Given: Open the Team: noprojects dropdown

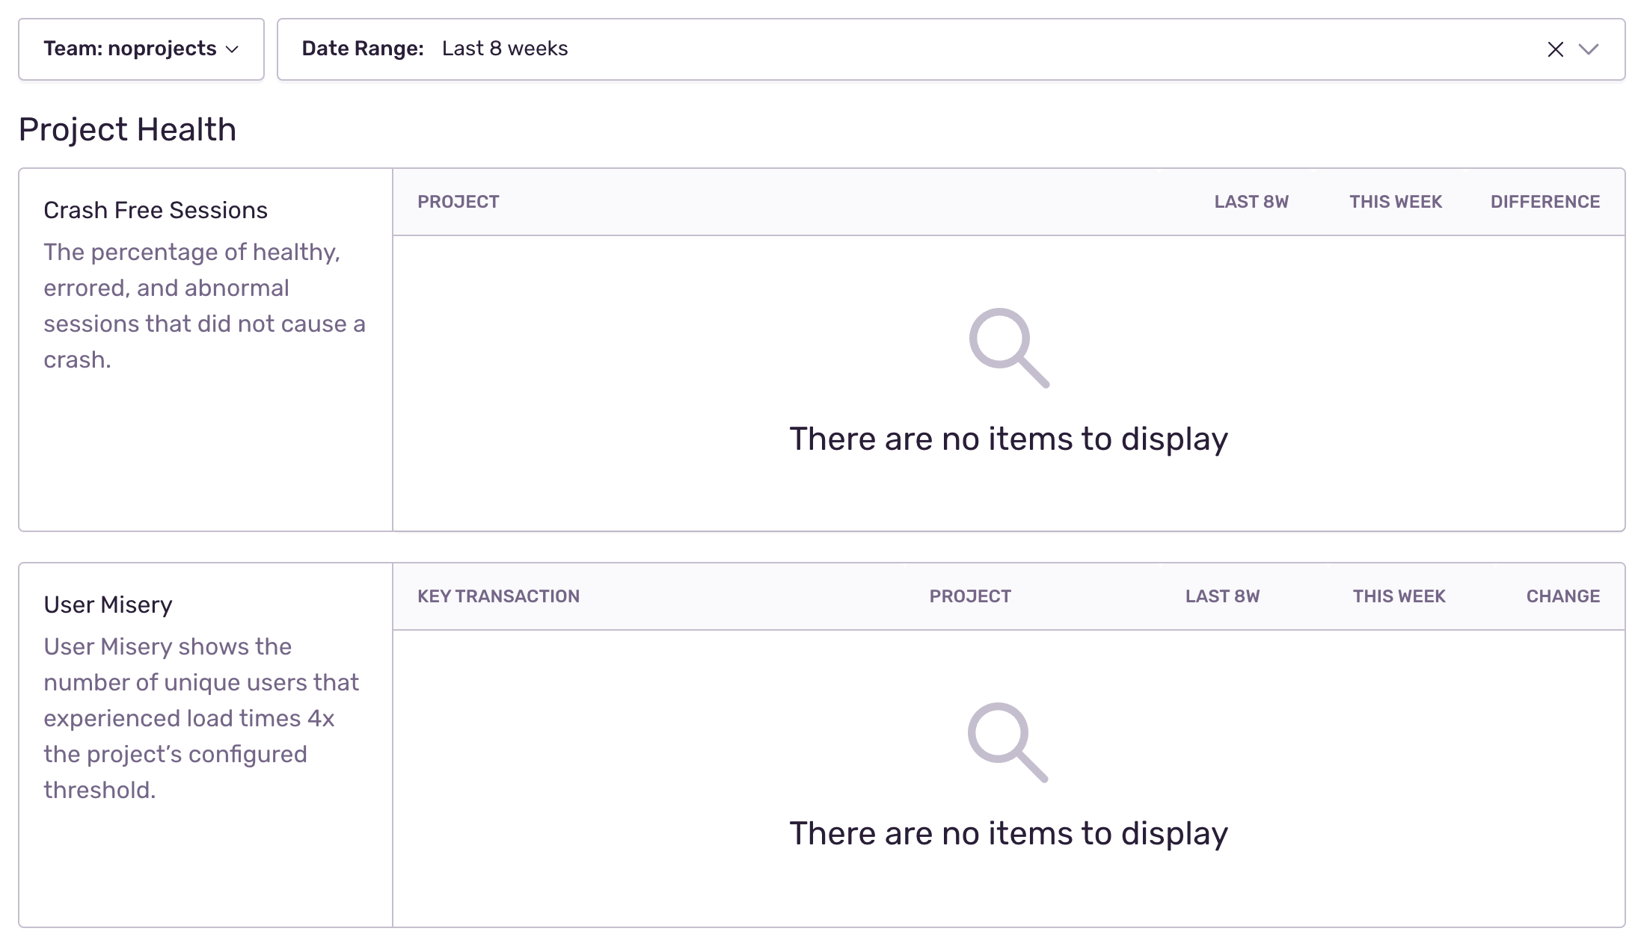Looking at the screenshot, I should [x=141, y=49].
